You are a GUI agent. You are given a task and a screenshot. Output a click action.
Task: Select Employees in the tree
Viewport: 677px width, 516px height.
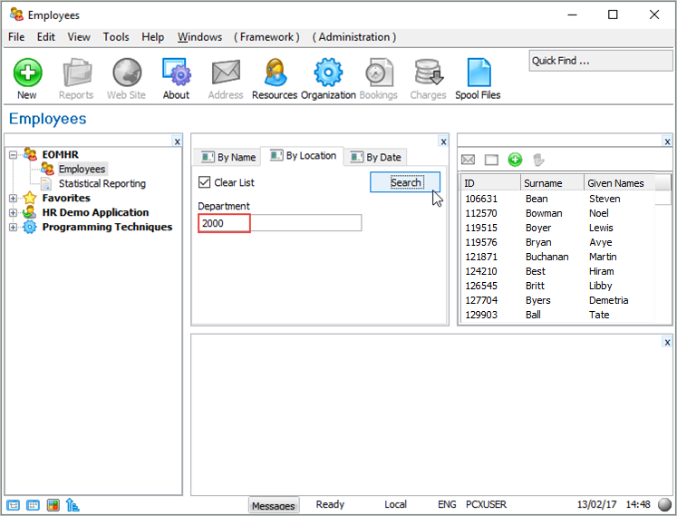(82, 169)
